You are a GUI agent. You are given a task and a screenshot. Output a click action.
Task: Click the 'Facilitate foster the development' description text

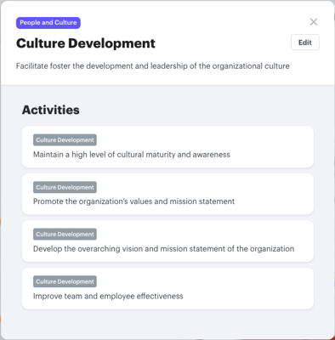153,66
